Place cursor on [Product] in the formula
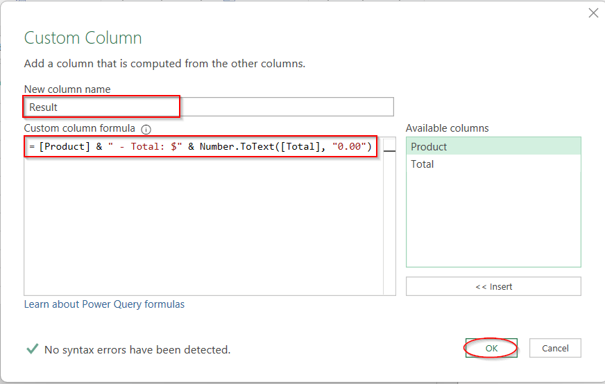 (x=65, y=147)
